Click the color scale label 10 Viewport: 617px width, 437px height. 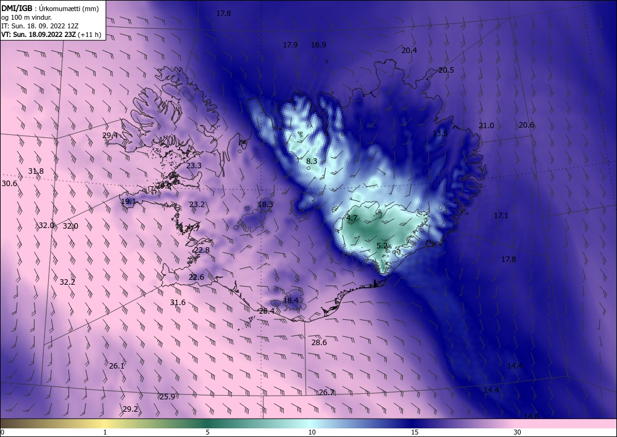(312, 433)
